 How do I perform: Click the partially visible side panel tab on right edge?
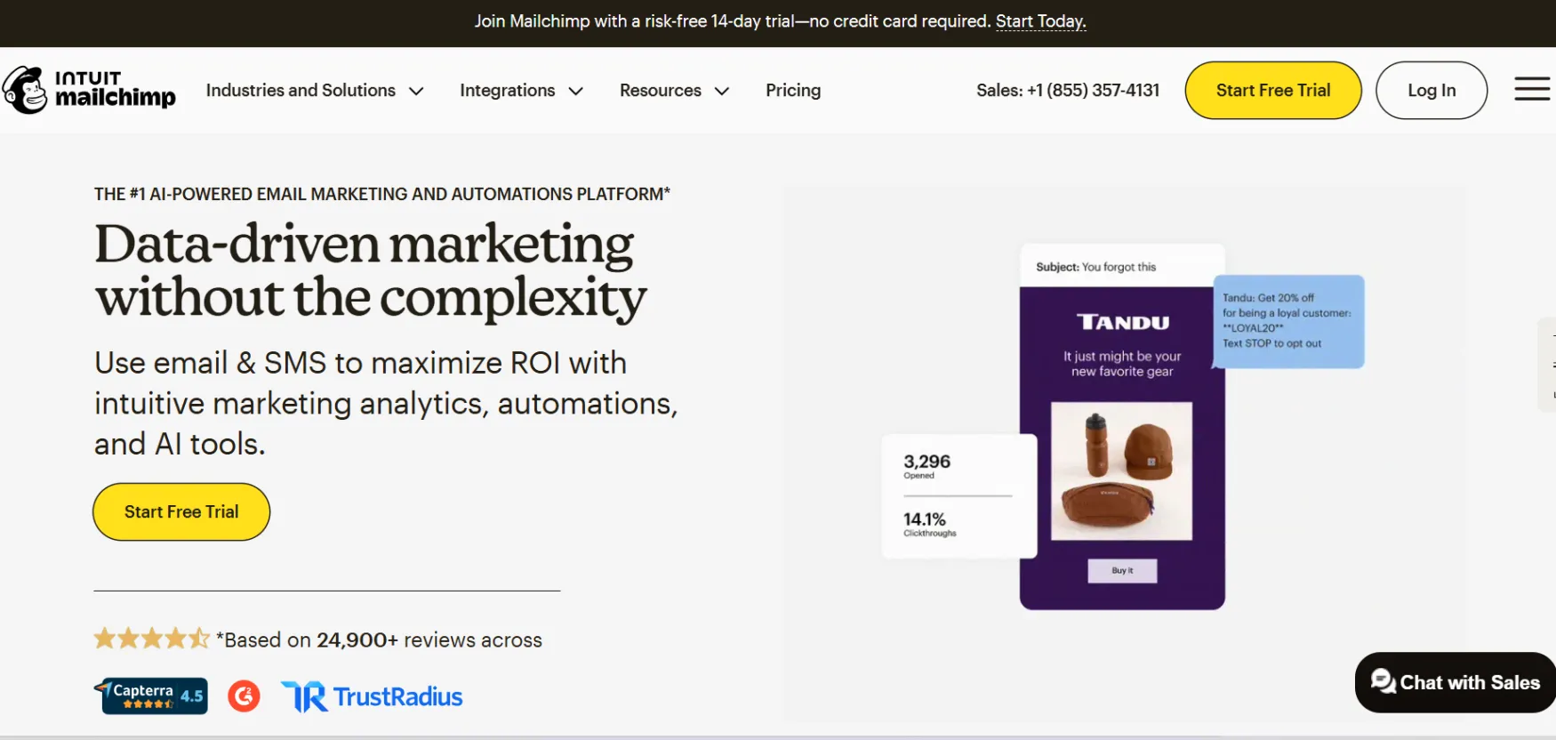1550,365
